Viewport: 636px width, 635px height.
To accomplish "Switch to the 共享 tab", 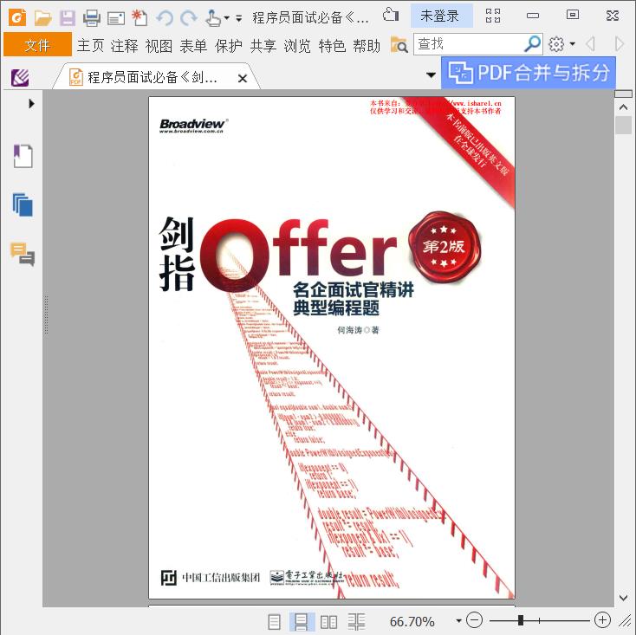I will tap(263, 45).
